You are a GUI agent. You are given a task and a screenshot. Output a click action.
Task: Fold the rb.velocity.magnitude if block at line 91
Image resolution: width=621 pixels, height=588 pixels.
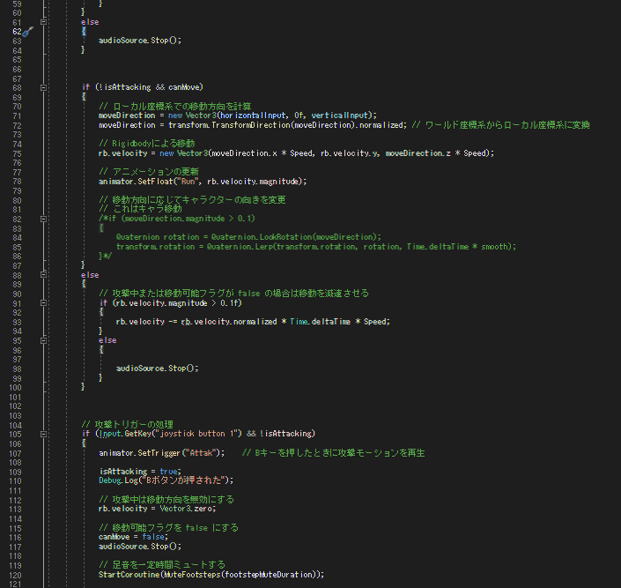coord(42,301)
